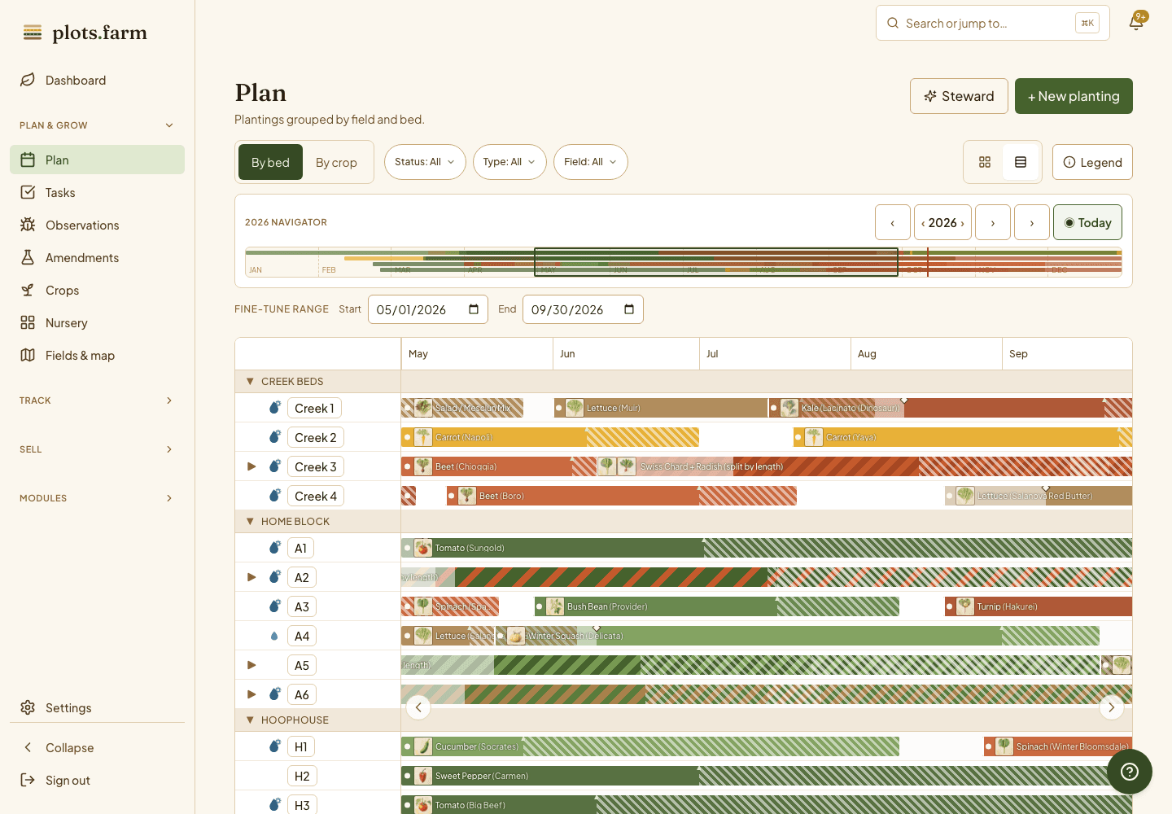Open Settings in the sidebar
Screen dimensions: 1172x814
pyautogui.click(x=97, y=707)
